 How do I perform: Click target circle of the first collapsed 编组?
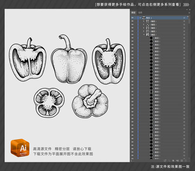pyautogui.click(x=184, y=21)
